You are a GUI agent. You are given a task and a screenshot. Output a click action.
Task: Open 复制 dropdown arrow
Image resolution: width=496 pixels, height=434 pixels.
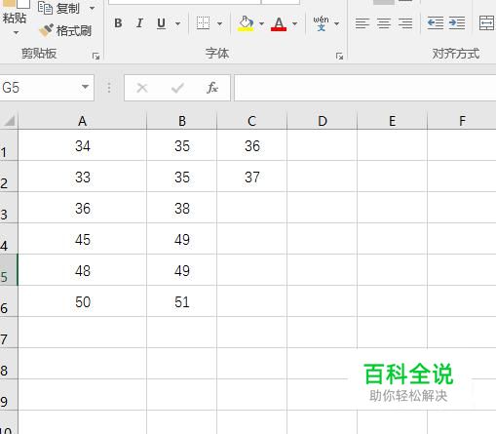pyautogui.click(x=93, y=8)
